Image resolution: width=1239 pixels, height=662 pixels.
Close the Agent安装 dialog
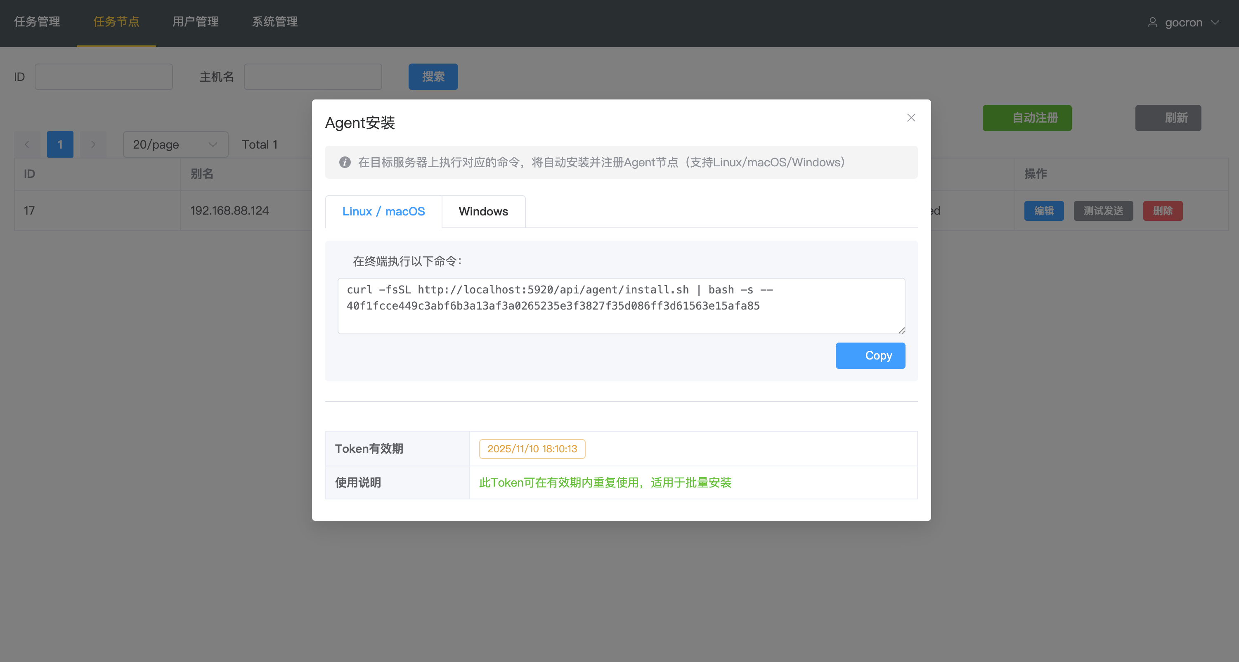point(911,118)
